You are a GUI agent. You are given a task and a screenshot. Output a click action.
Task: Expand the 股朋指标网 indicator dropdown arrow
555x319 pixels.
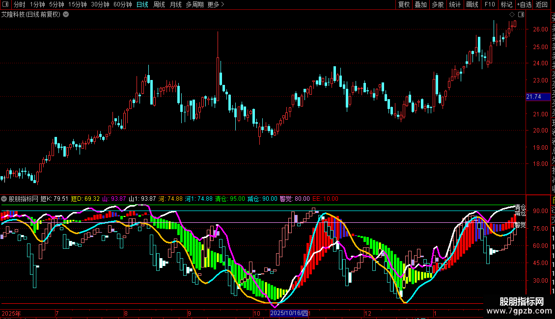coord(4,199)
